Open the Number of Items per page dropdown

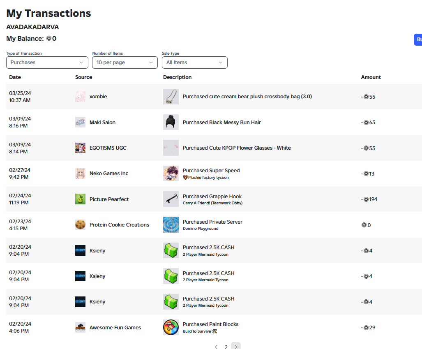coord(125,62)
